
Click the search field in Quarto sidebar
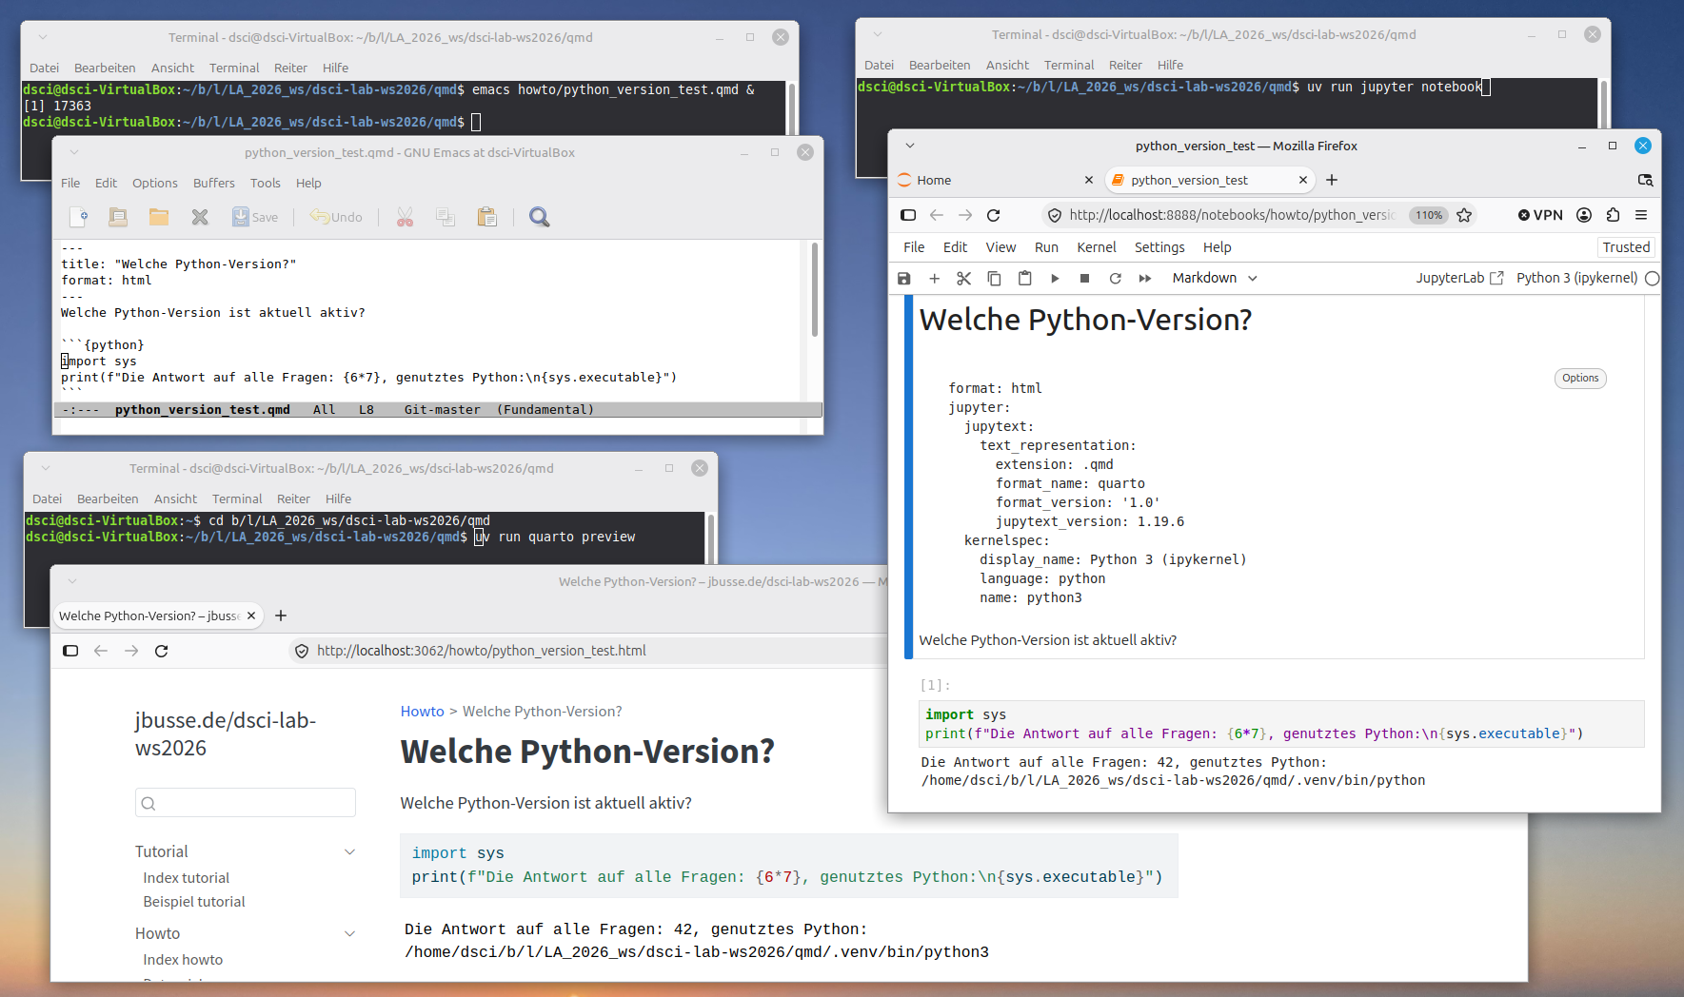click(246, 803)
